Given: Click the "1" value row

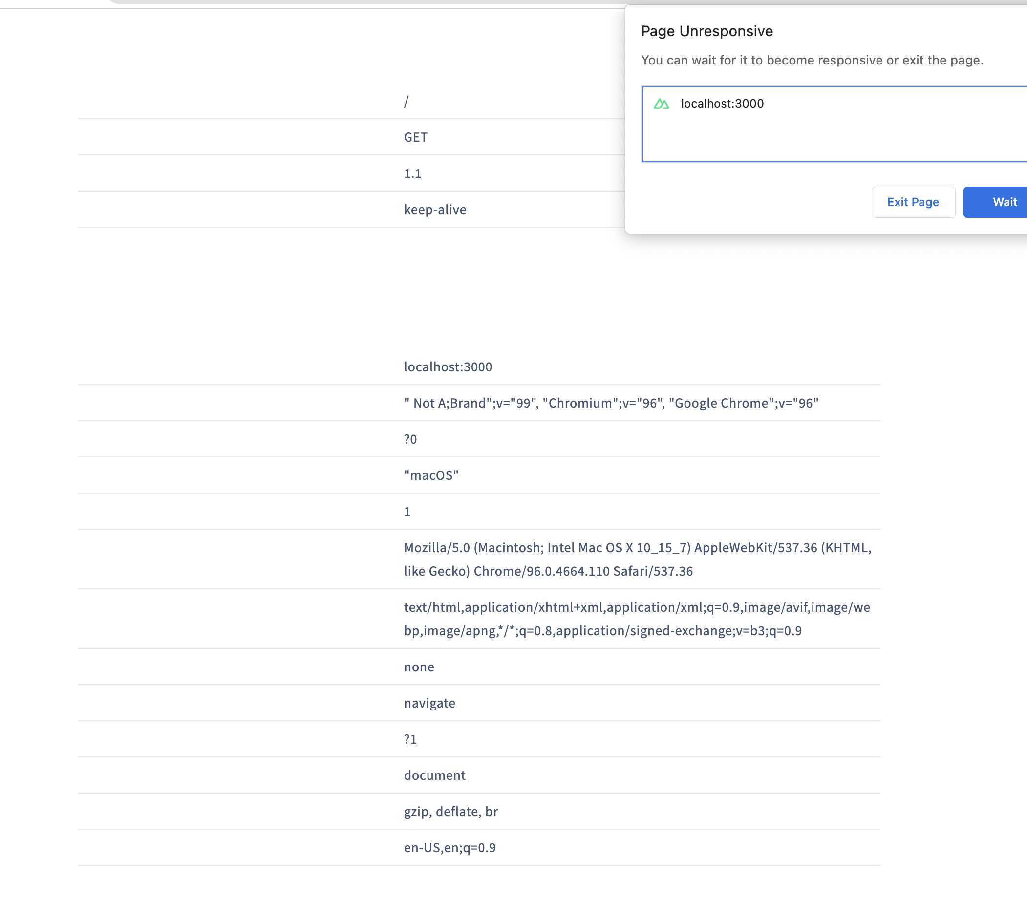Looking at the screenshot, I should 407,512.
